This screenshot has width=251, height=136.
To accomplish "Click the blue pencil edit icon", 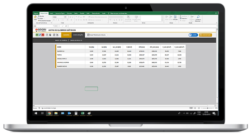I will (40, 35).
